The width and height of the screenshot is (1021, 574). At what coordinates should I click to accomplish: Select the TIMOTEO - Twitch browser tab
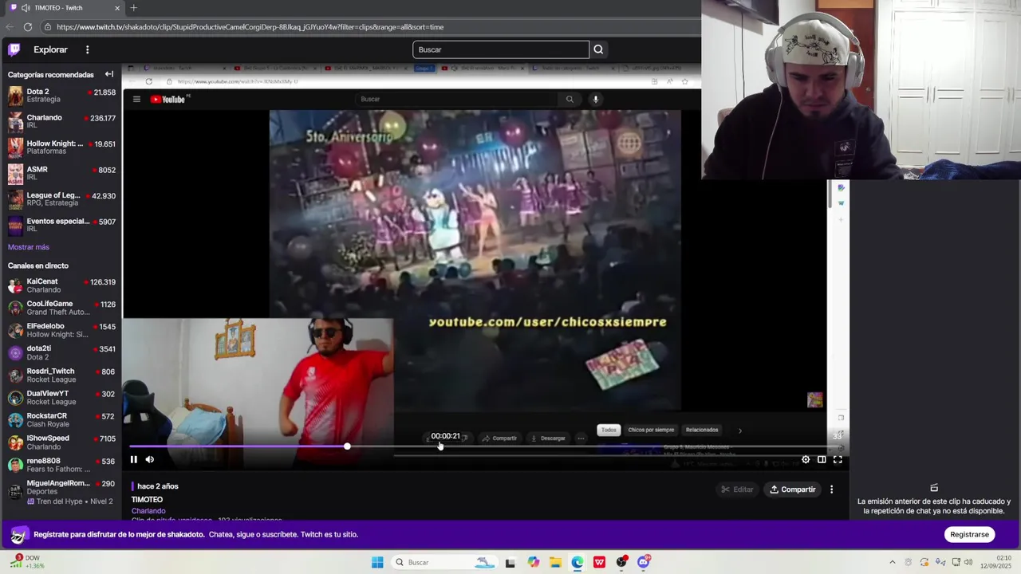pos(64,8)
